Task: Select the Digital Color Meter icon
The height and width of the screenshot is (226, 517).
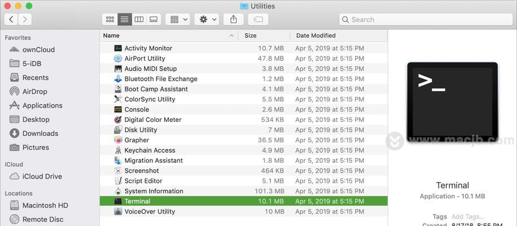Action: click(x=118, y=120)
